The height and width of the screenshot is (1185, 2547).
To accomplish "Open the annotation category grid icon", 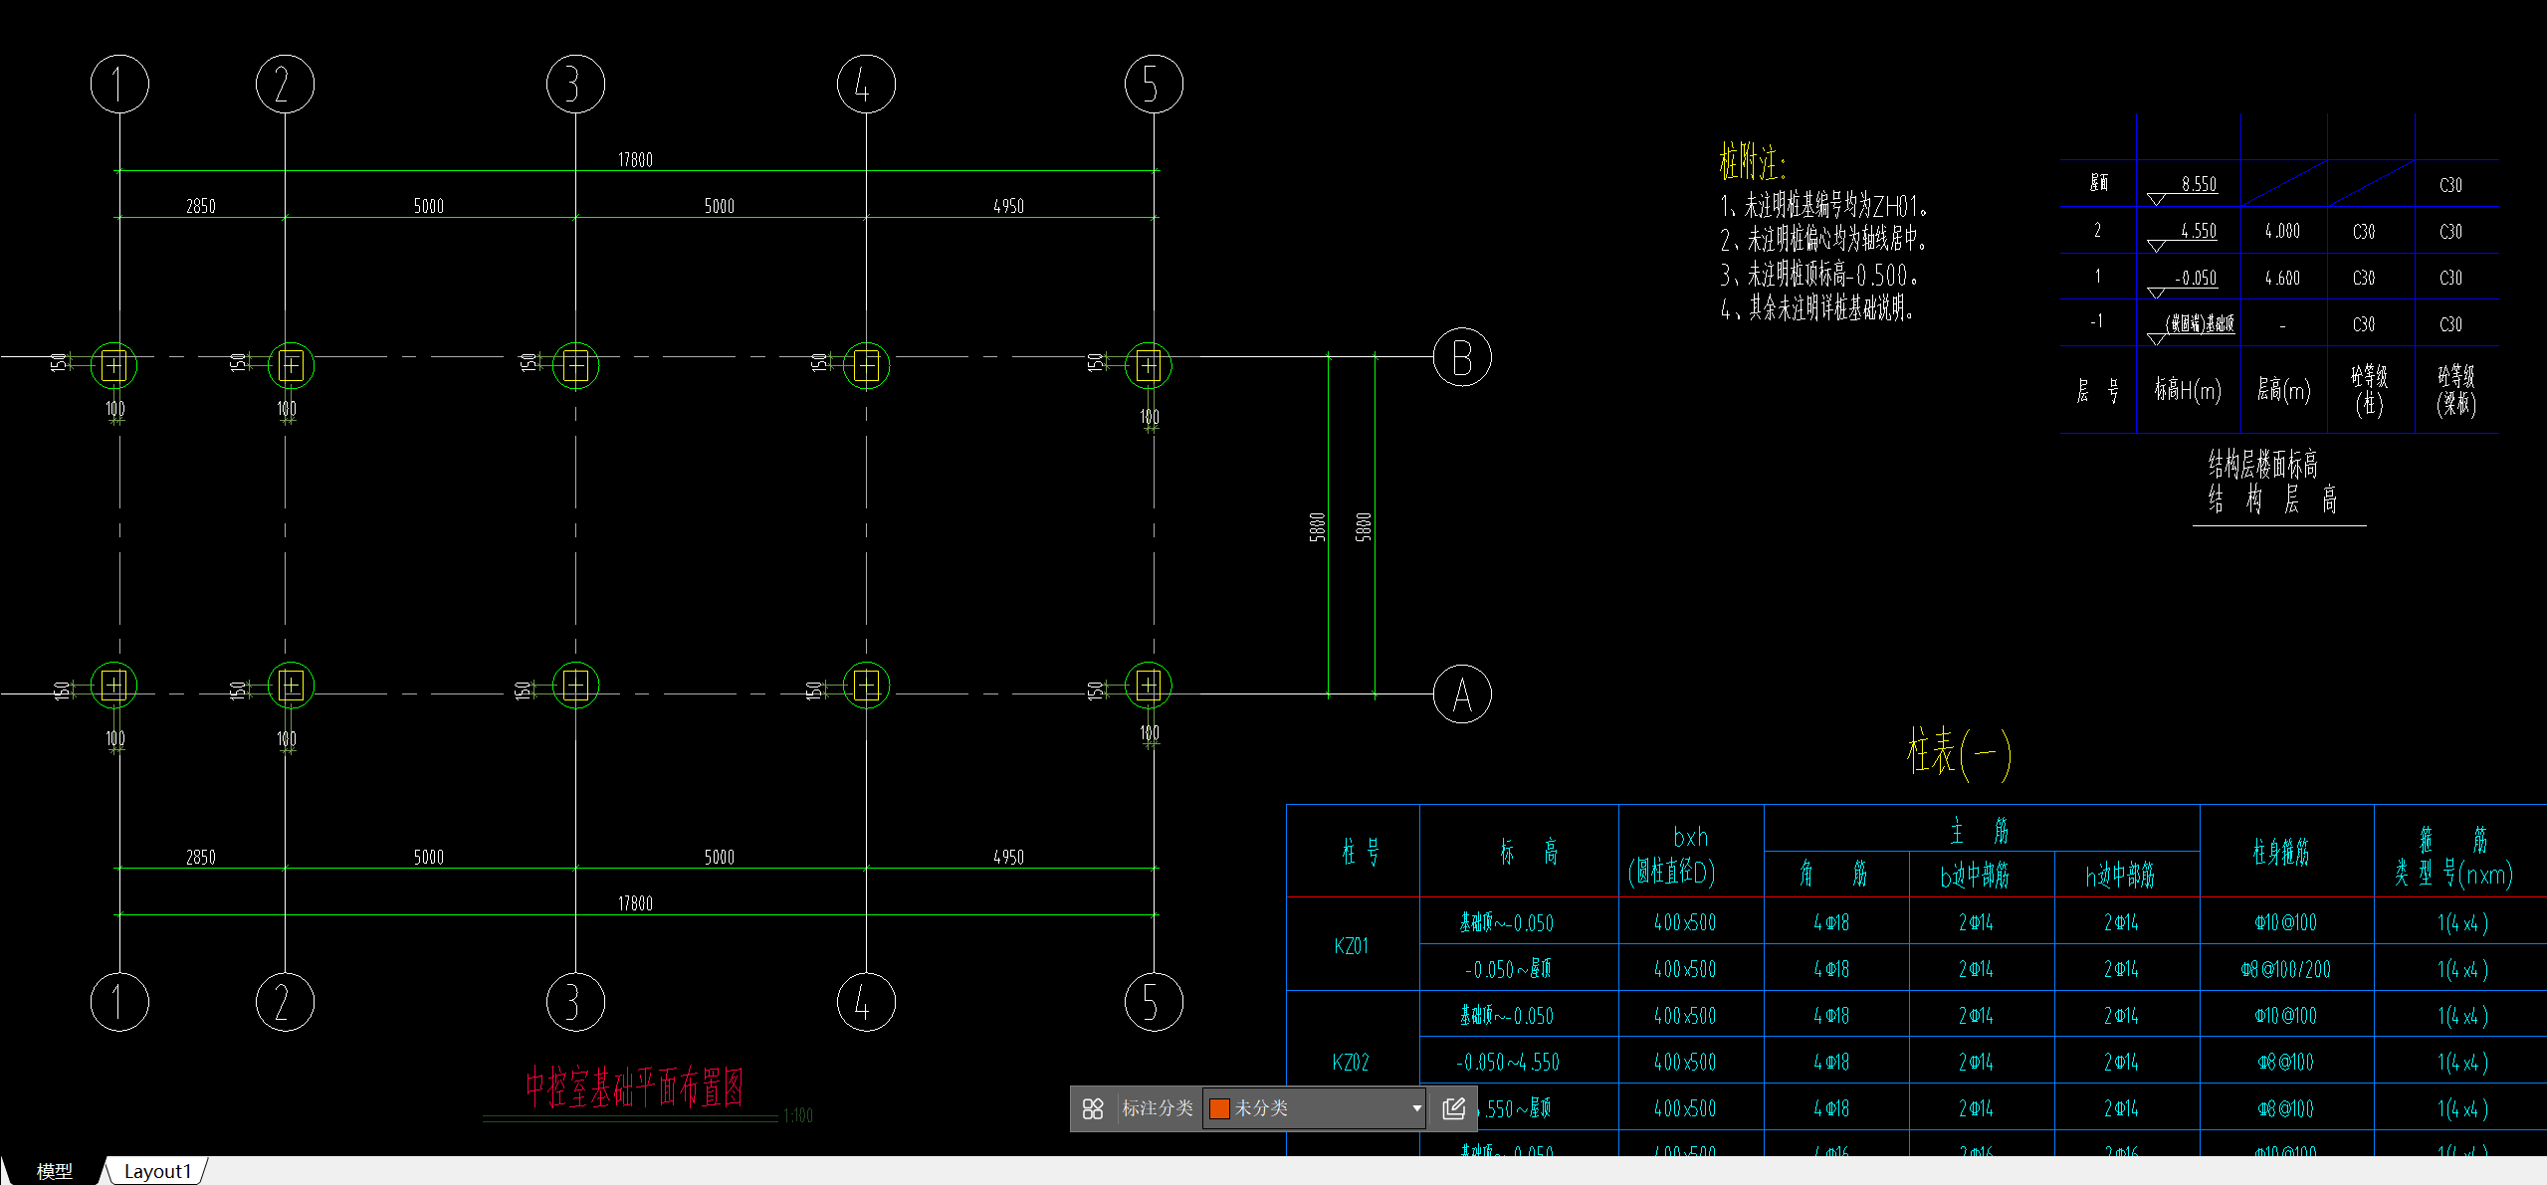I will (x=1093, y=1108).
